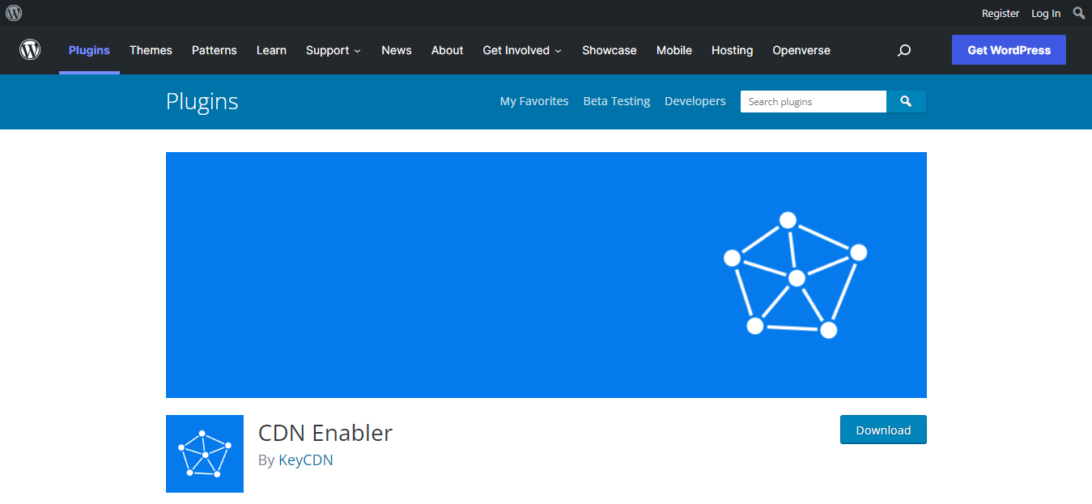This screenshot has height=504, width=1092.
Task: Submit plugin search with magnifier button
Action: (x=907, y=101)
